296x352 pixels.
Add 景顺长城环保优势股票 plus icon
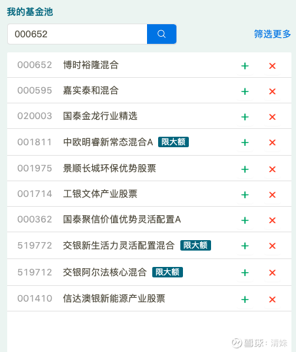point(245,169)
